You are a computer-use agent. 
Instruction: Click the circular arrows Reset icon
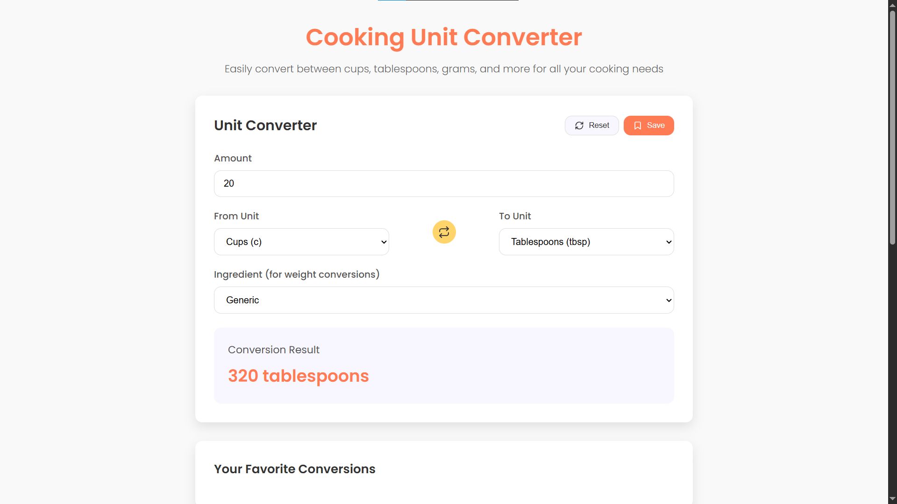point(579,126)
